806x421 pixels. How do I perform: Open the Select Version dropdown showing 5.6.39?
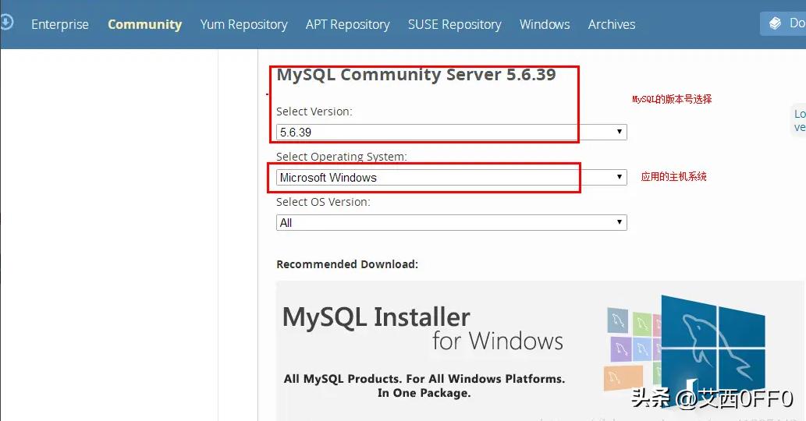[x=451, y=132]
